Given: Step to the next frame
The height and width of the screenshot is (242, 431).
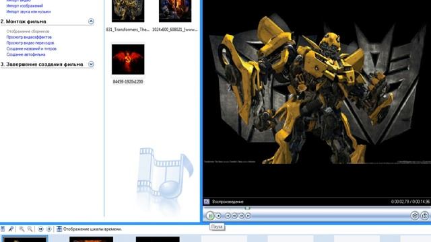Looking at the screenshot, I should 241,216.
